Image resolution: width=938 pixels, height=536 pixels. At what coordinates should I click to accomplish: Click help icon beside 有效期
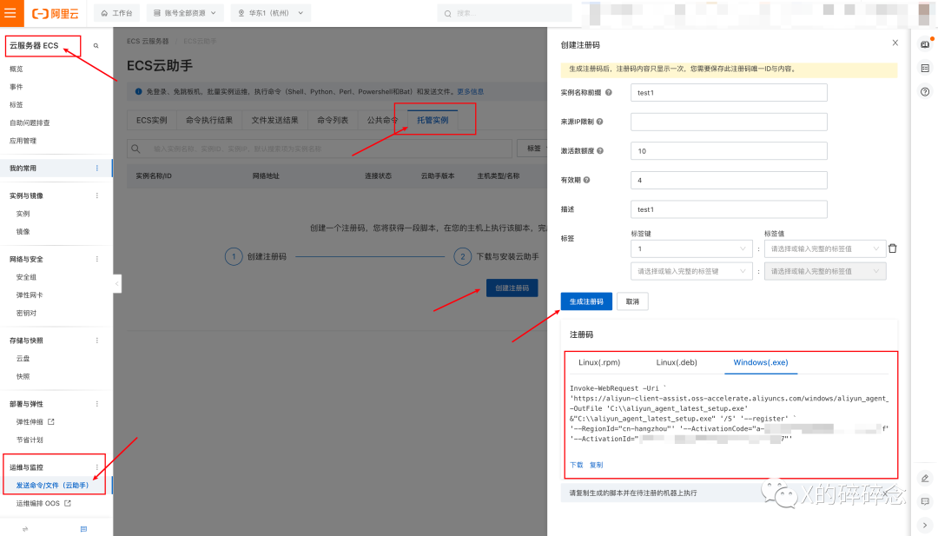[x=586, y=180]
